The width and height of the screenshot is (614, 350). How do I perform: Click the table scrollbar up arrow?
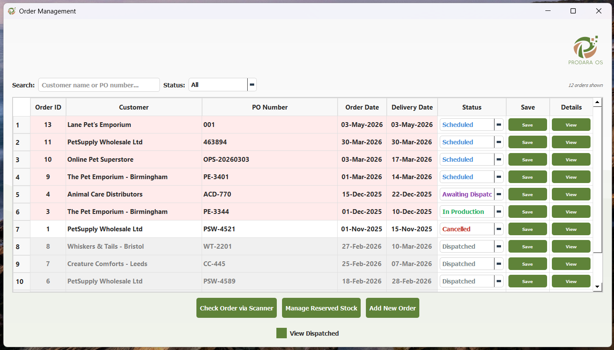tap(597, 103)
